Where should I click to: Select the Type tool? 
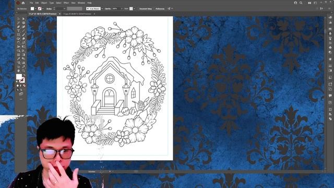19,31
